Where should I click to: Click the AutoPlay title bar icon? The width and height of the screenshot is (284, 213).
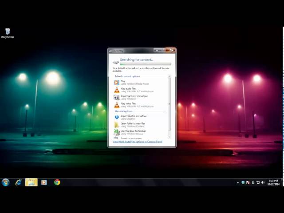111,51
